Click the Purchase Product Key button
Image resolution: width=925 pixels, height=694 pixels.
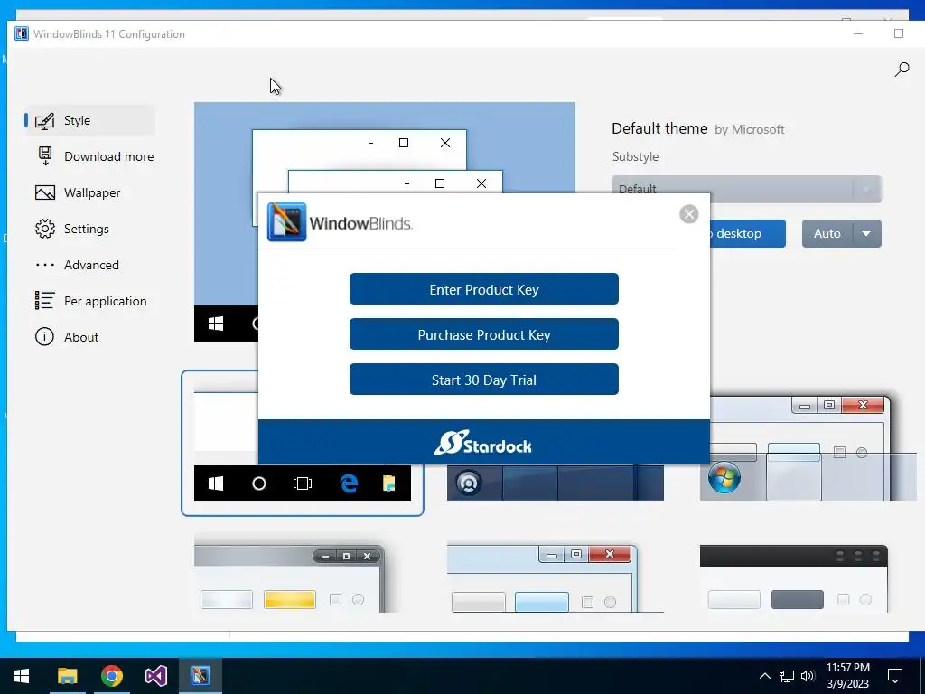(484, 334)
